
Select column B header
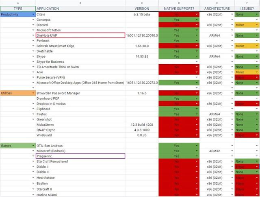point(80,3)
